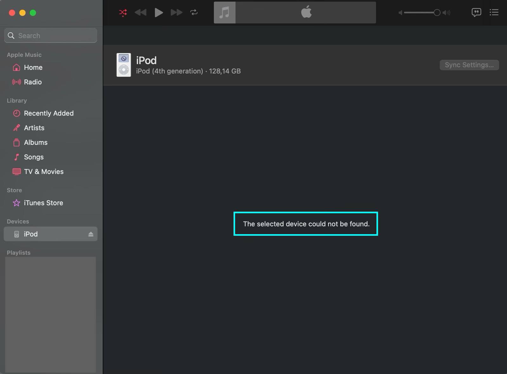Viewport: 507px width, 374px height.
Task: Click the iPod title heading
Action: pyautogui.click(x=146, y=60)
